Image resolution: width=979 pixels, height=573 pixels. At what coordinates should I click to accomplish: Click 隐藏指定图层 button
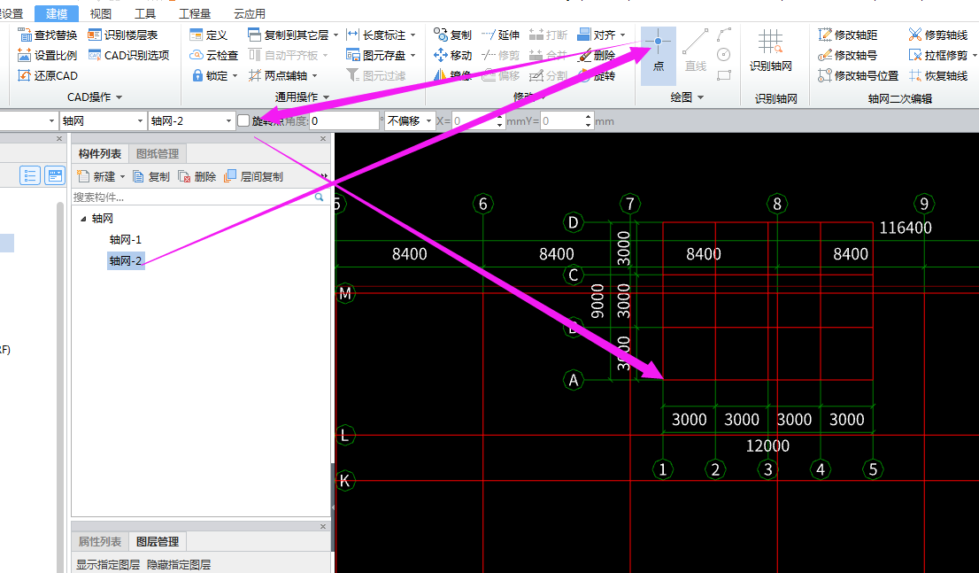pos(179,565)
